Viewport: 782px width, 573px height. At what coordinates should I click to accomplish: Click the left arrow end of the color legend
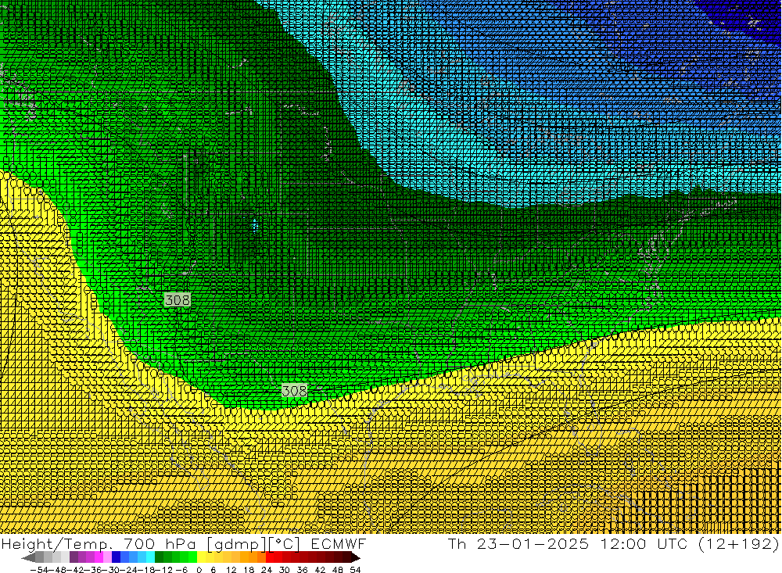[28, 557]
